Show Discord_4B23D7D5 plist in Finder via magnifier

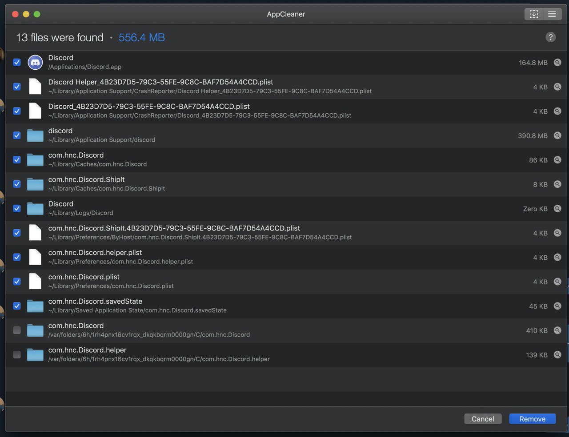click(557, 111)
